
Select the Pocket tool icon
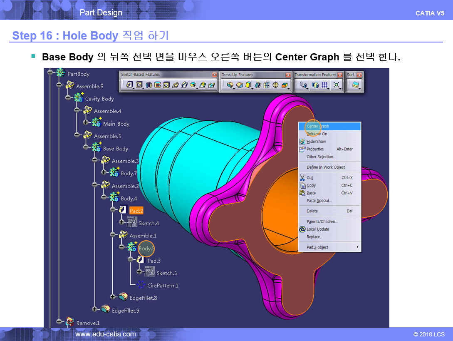point(139,85)
